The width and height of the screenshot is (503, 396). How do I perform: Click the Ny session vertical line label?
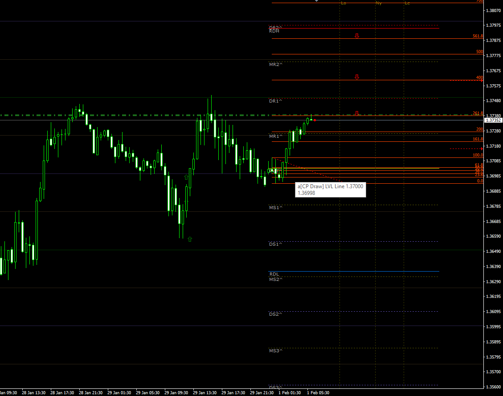pos(378,4)
